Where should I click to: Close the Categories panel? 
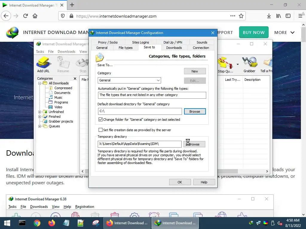click(x=75, y=78)
